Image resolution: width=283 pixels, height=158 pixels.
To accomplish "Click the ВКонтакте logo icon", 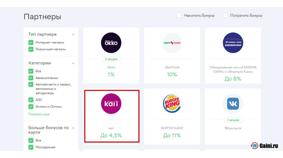I will tap(233, 104).
